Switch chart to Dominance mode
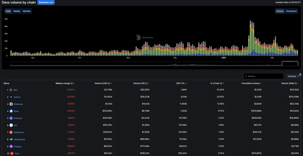Viewport: 303px width, 156px height. pyautogui.click(x=291, y=11)
